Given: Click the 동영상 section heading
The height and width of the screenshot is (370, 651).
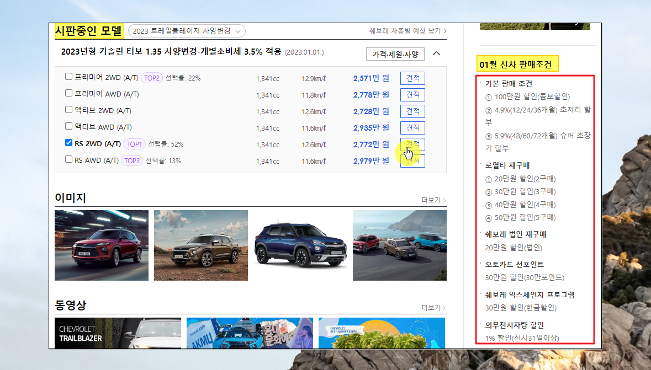Looking at the screenshot, I should 70,305.
